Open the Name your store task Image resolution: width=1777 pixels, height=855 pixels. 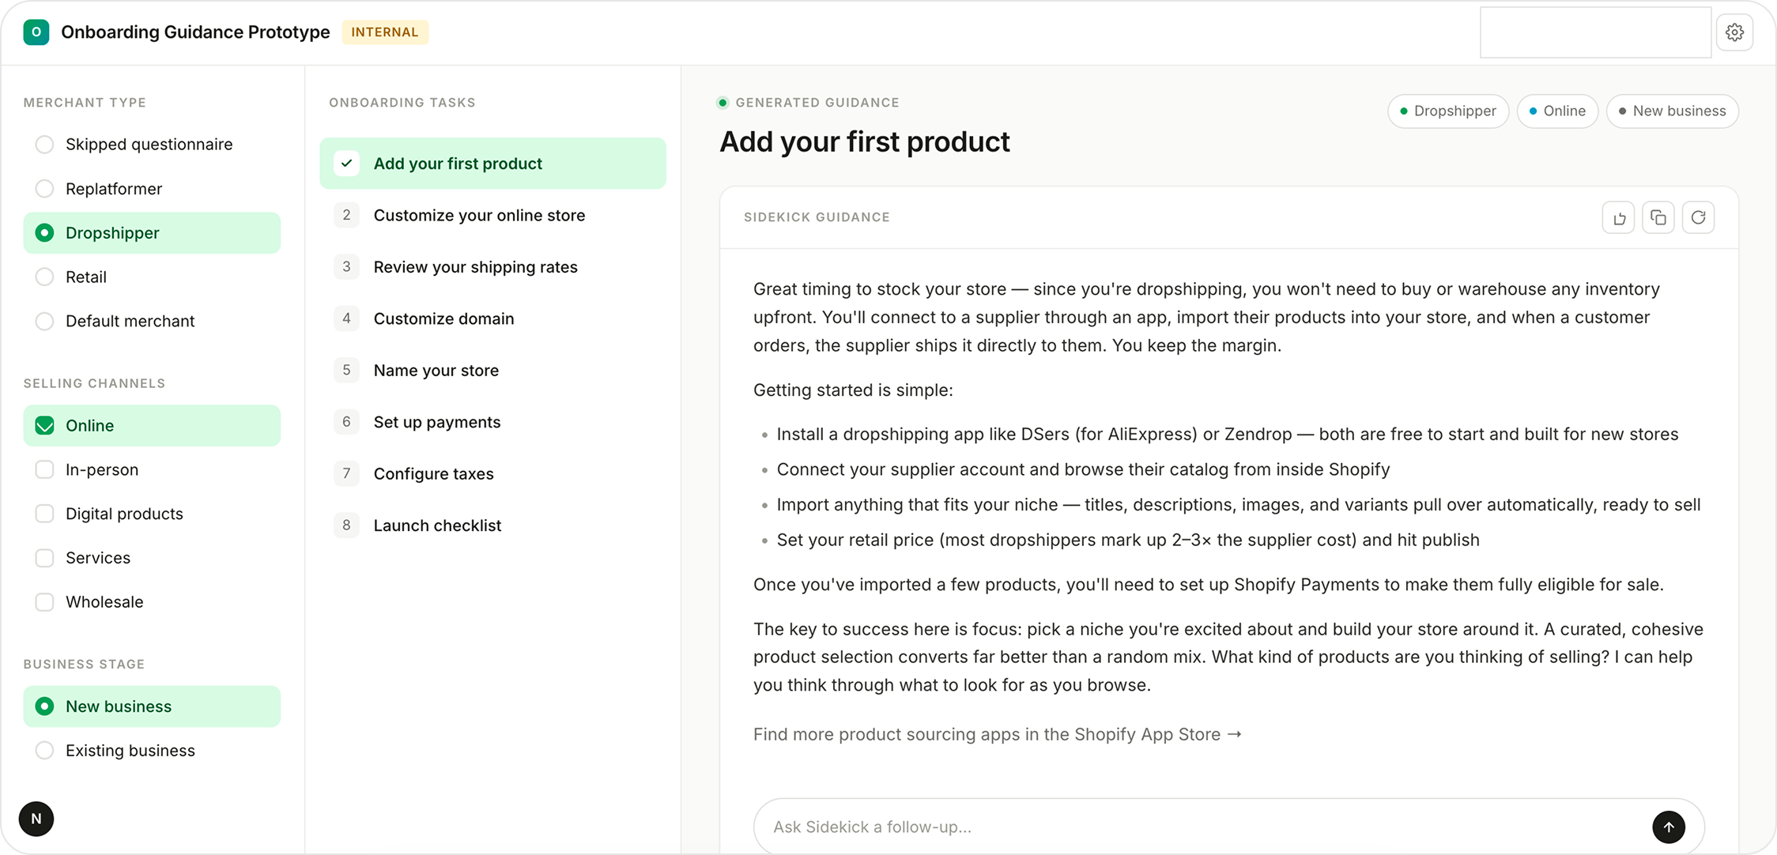492,371
